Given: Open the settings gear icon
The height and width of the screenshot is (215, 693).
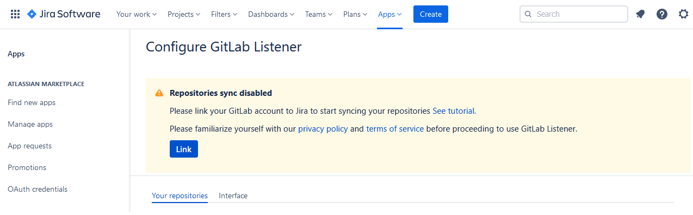Looking at the screenshot, I should (x=684, y=14).
